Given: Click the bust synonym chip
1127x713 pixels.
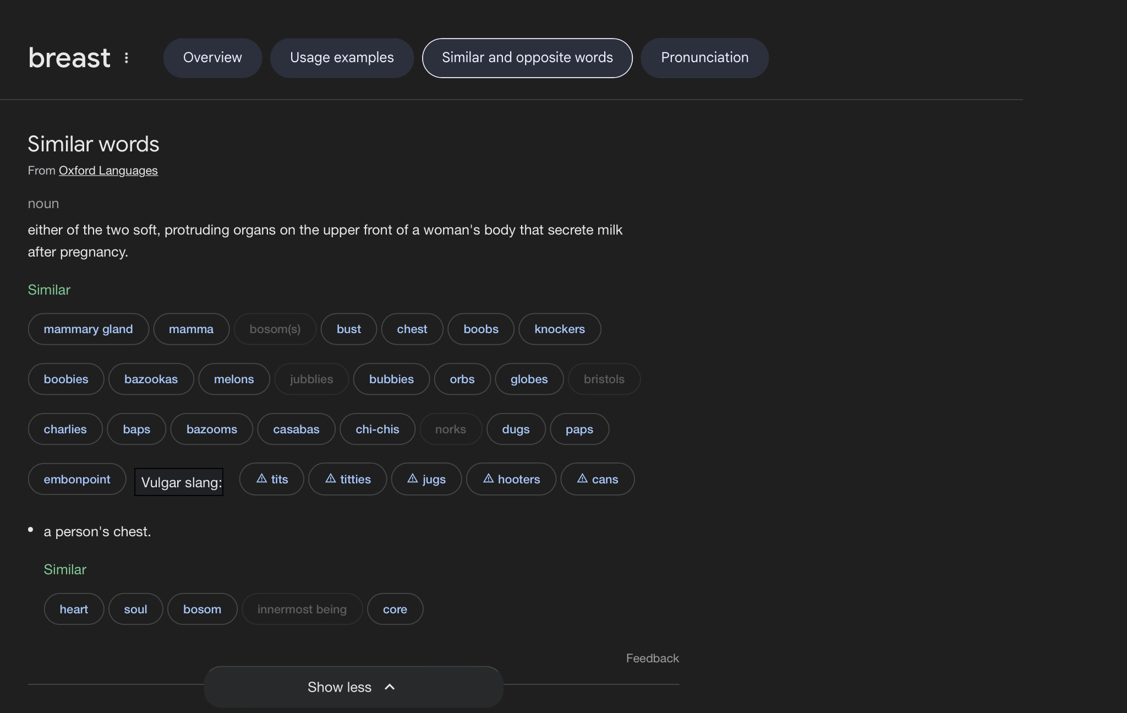Looking at the screenshot, I should (x=349, y=329).
